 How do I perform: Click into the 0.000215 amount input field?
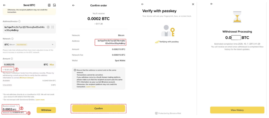pos(21,65)
